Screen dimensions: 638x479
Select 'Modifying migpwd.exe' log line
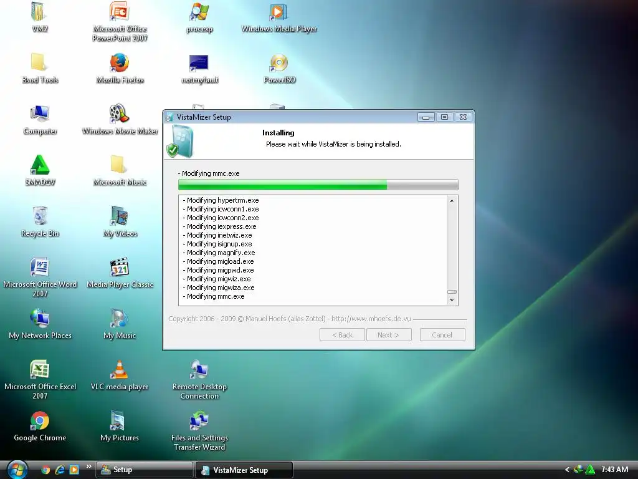coord(218,271)
